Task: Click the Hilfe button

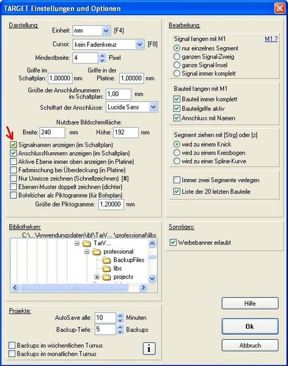Action: click(250, 304)
